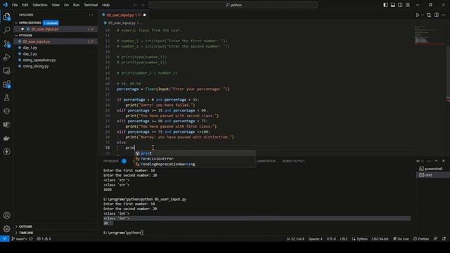450x253 pixels.
Task: Open the Remote Explorer view
Action: 6,70
